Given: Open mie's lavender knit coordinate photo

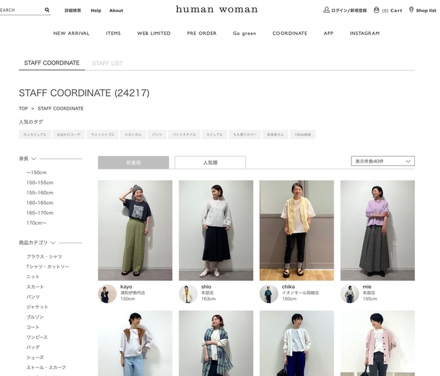Looking at the screenshot, I should [378, 230].
